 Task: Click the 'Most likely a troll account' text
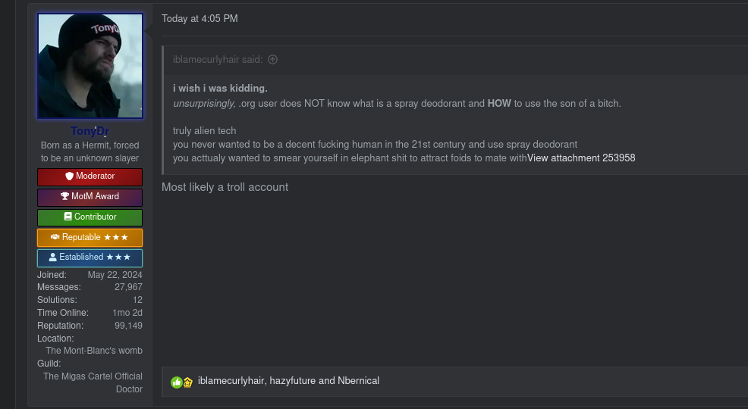click(x=225, y=187)
